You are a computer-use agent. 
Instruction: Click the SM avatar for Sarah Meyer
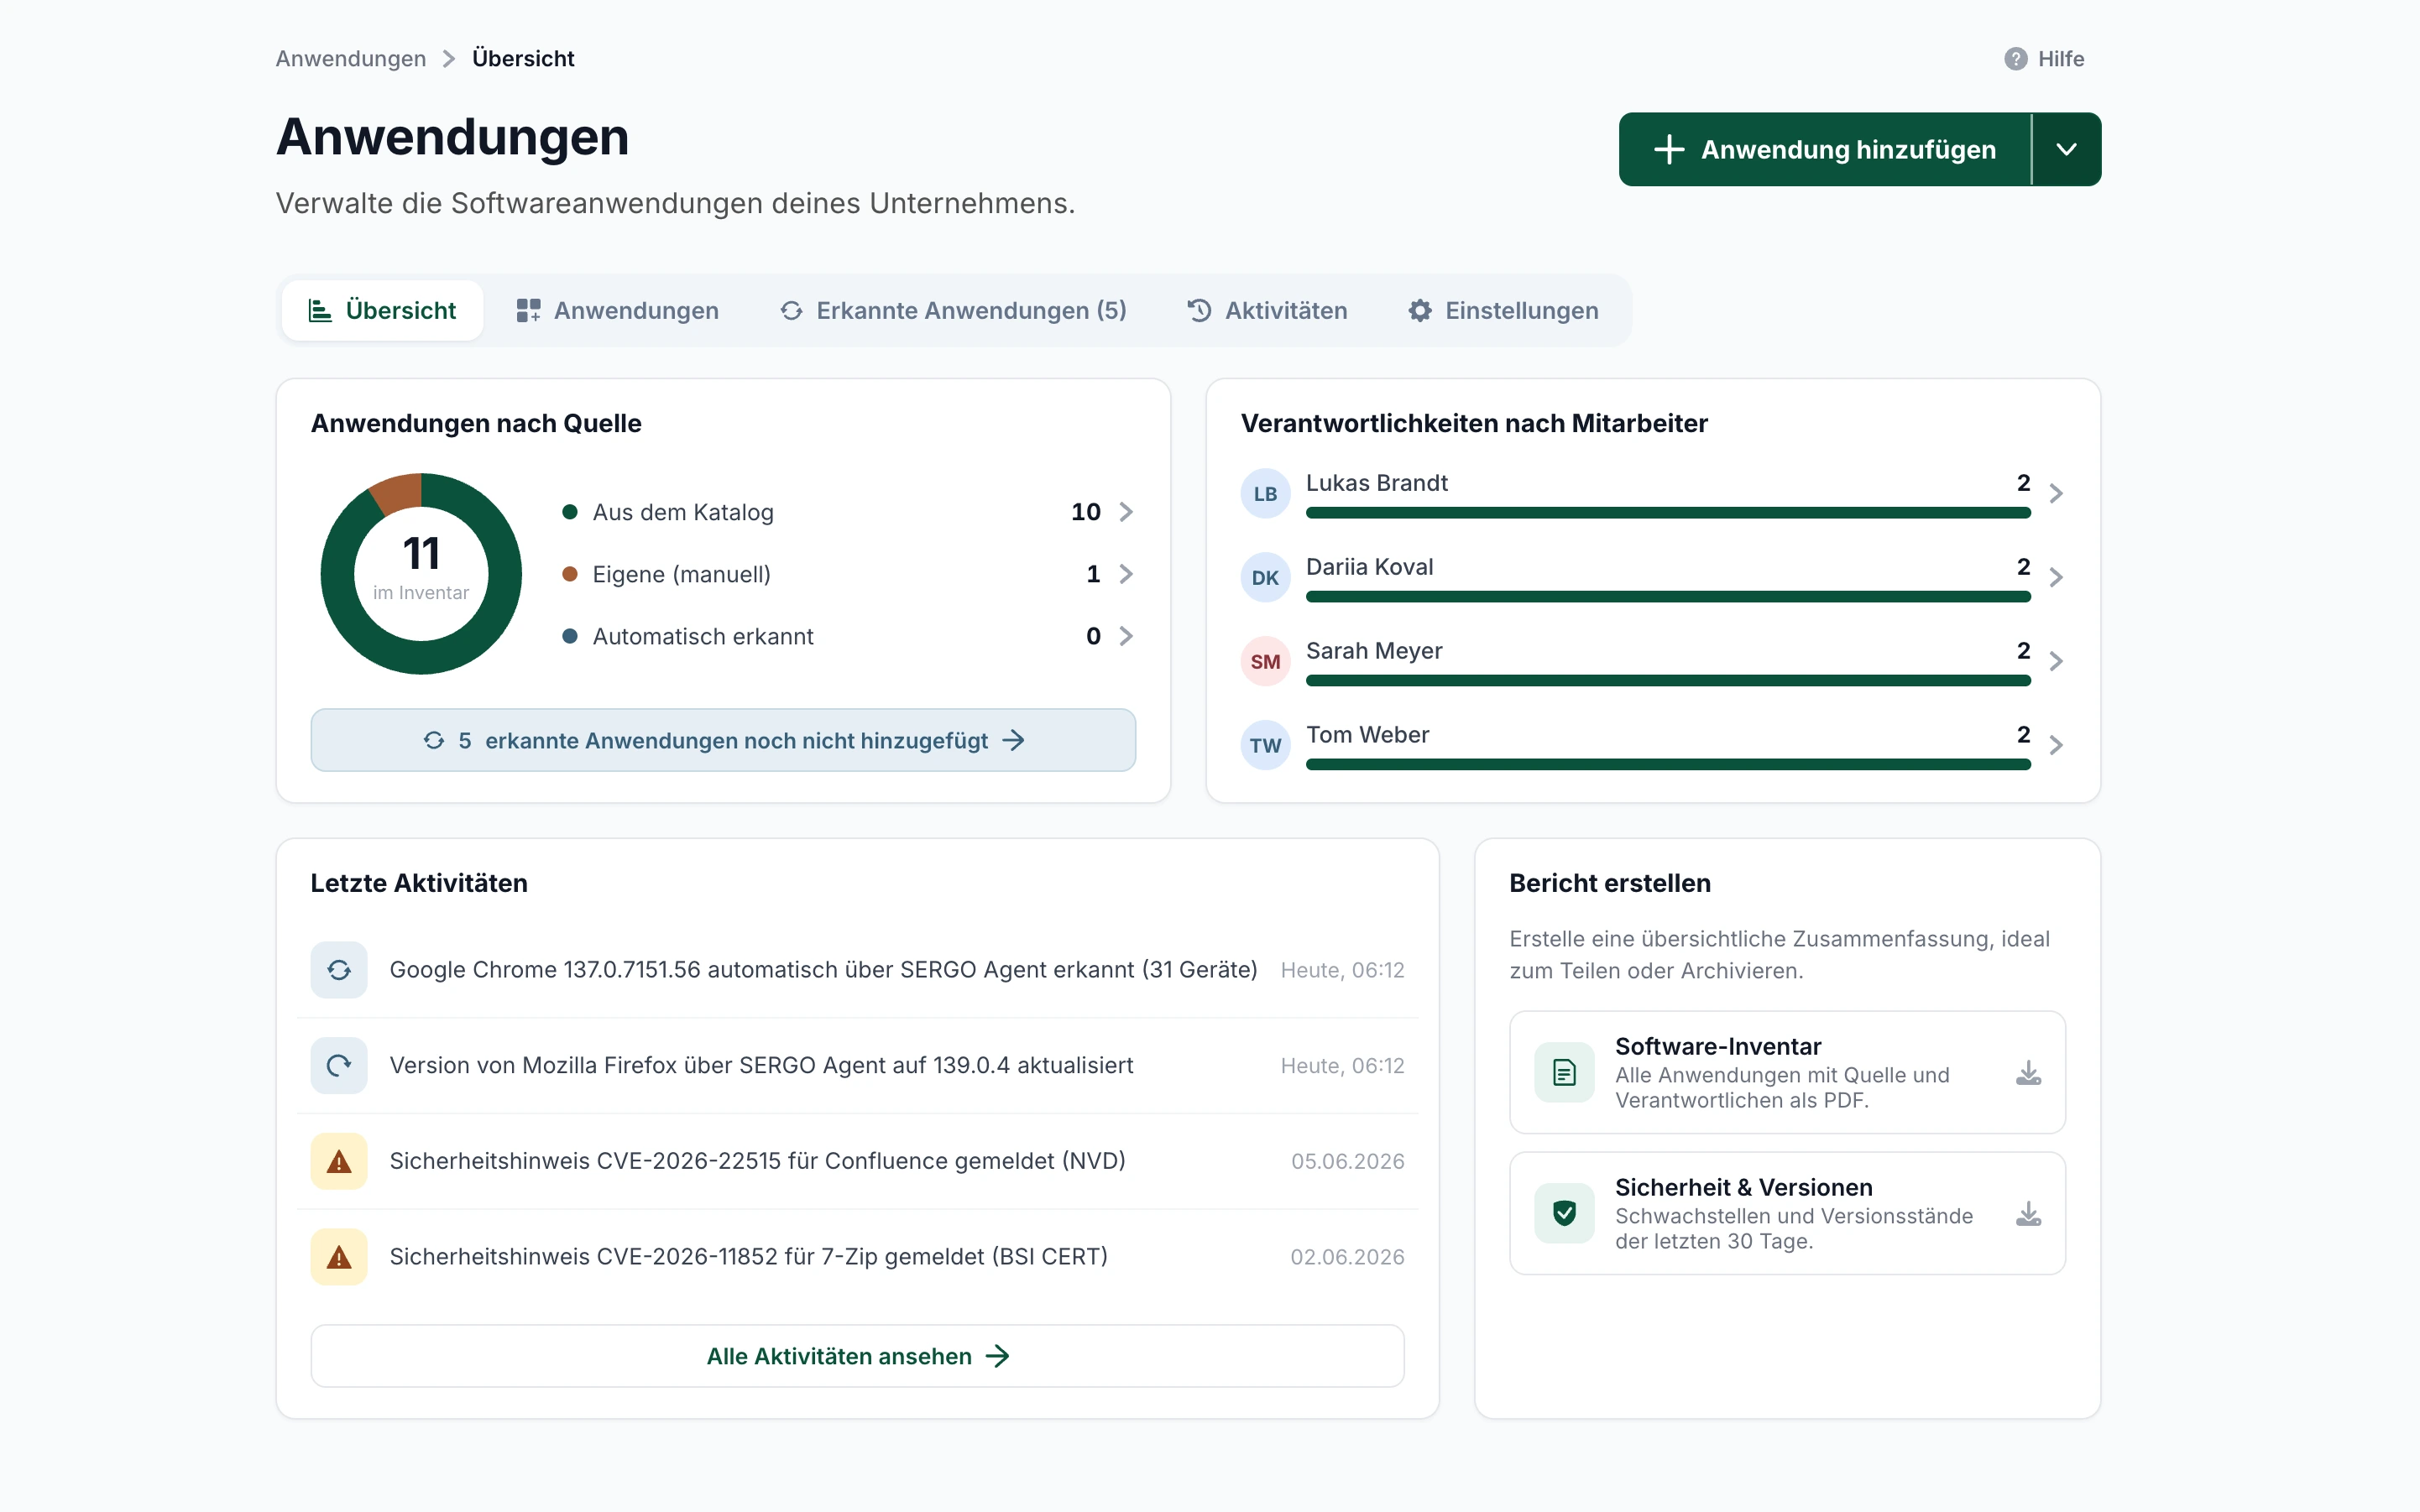pyautogui.click(x=1264, y=662)
